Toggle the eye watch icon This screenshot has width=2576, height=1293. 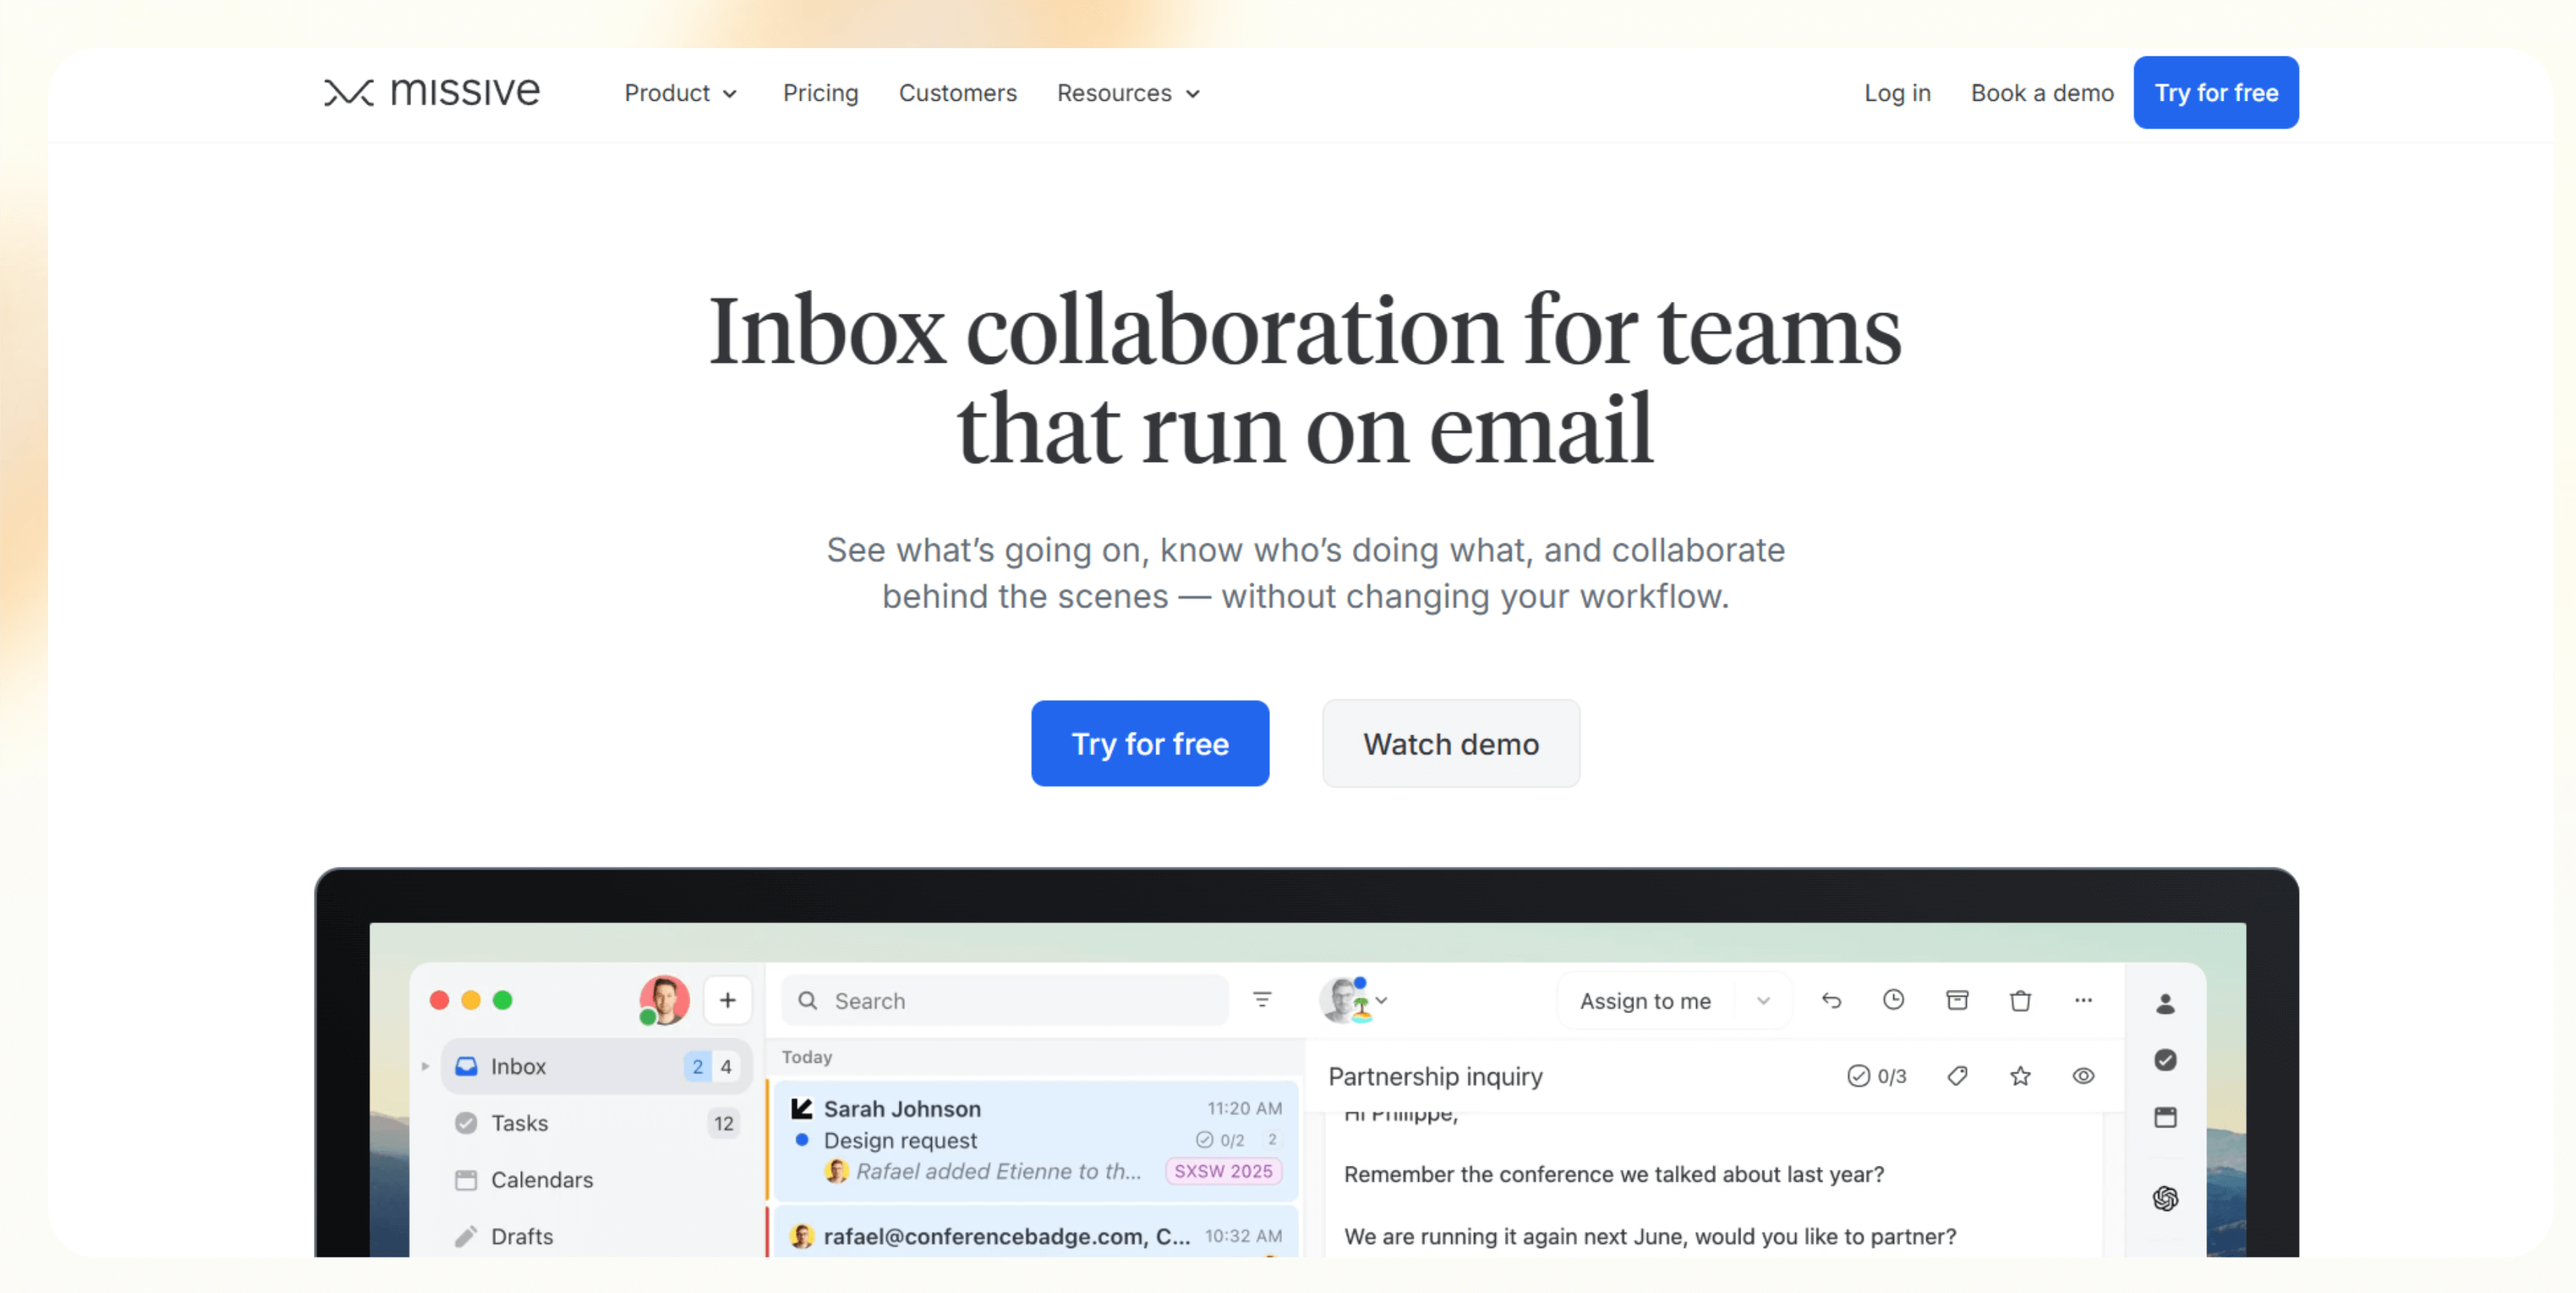[x=2083, y=1076]
